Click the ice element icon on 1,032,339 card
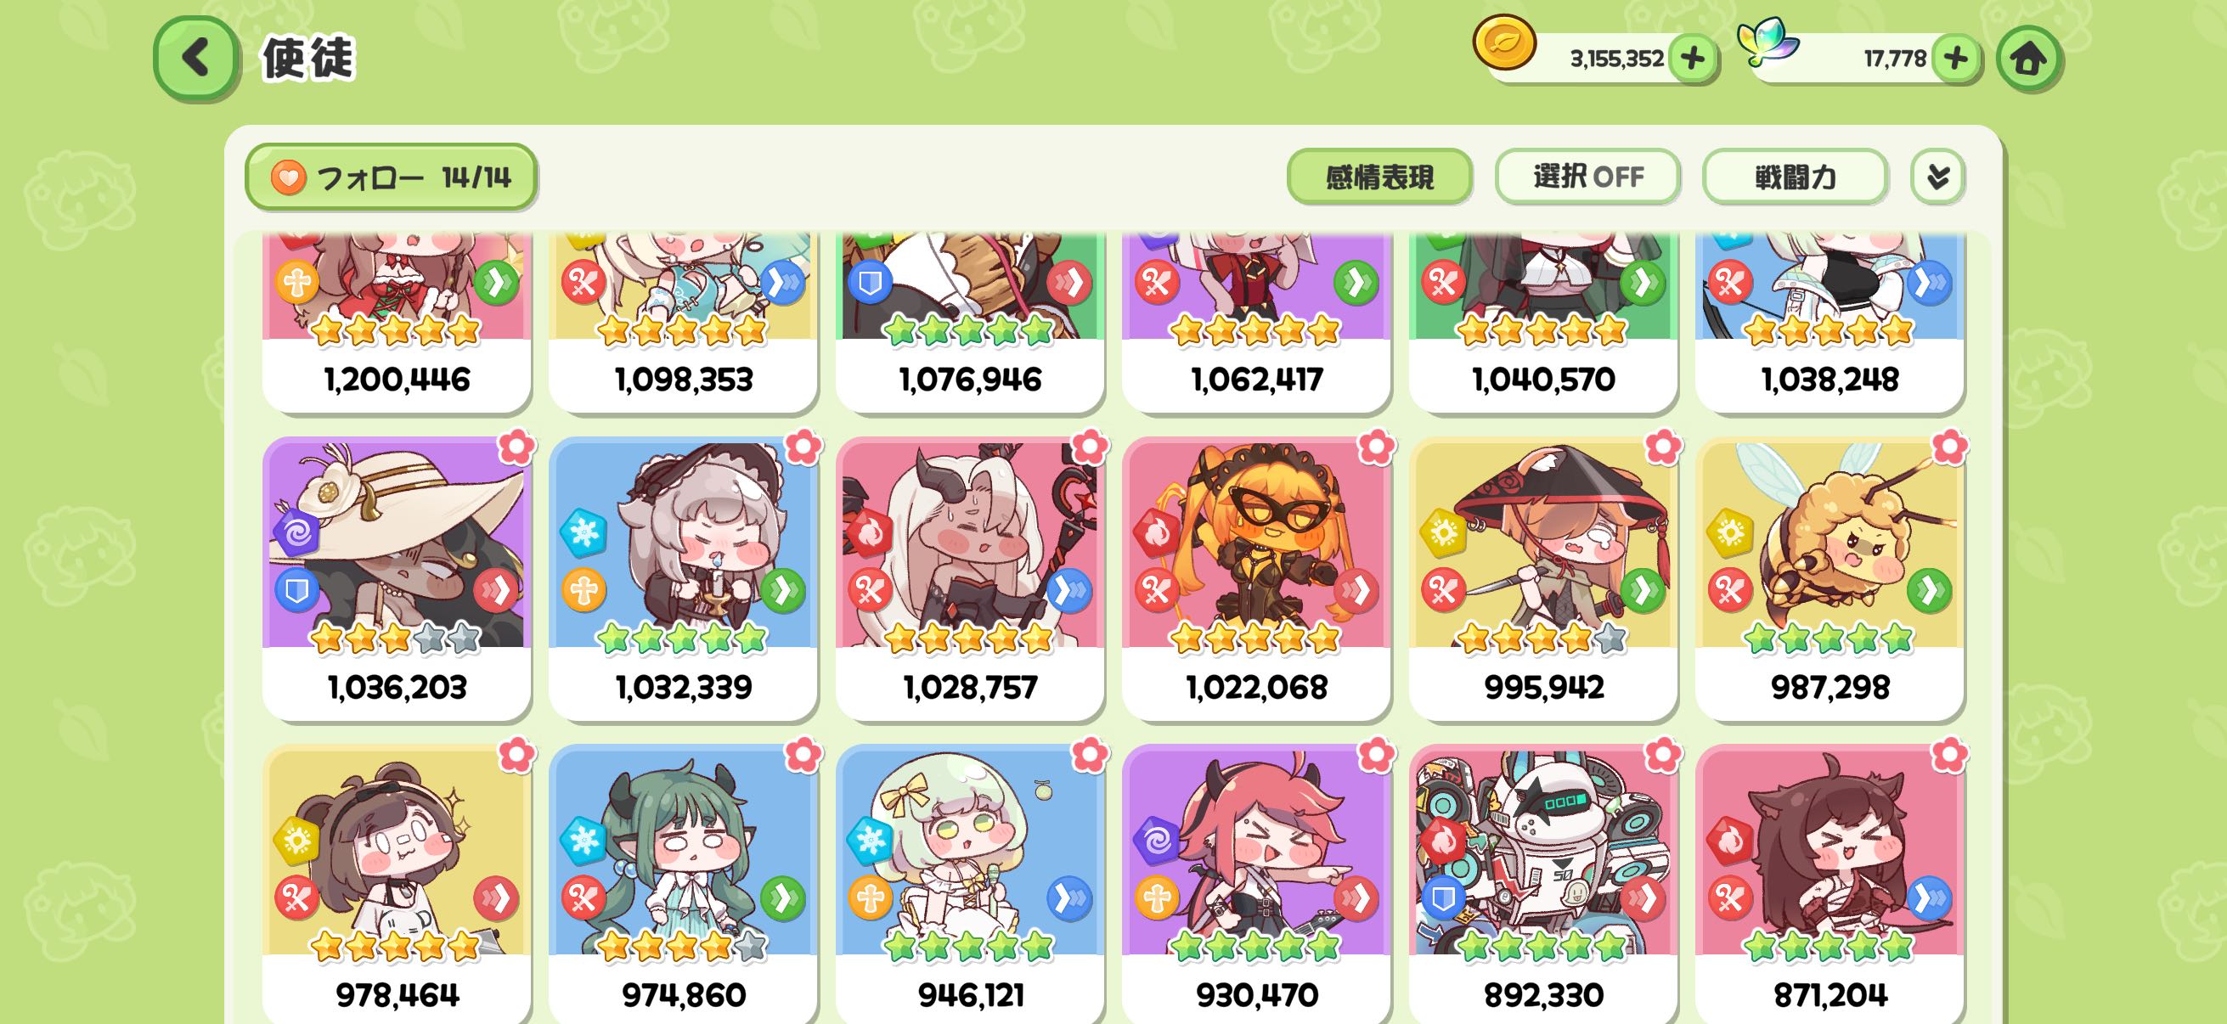The image size is (2227, 1024). (584, 532)
